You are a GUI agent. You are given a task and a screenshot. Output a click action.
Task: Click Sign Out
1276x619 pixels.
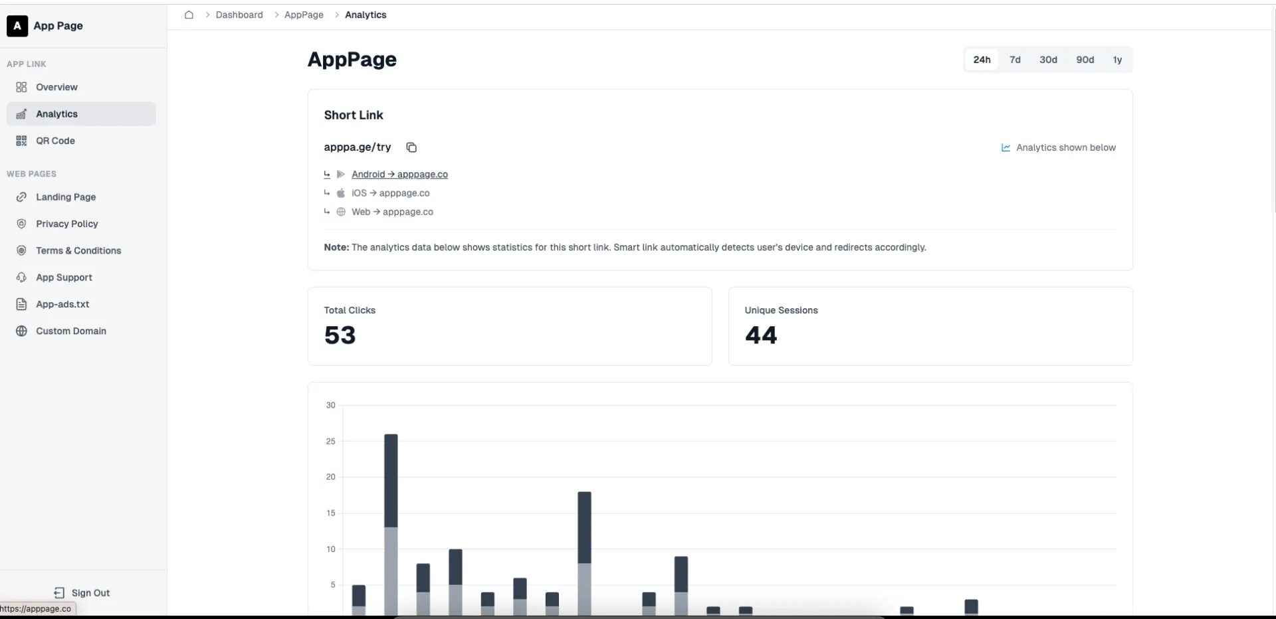(x=82, y=593)
